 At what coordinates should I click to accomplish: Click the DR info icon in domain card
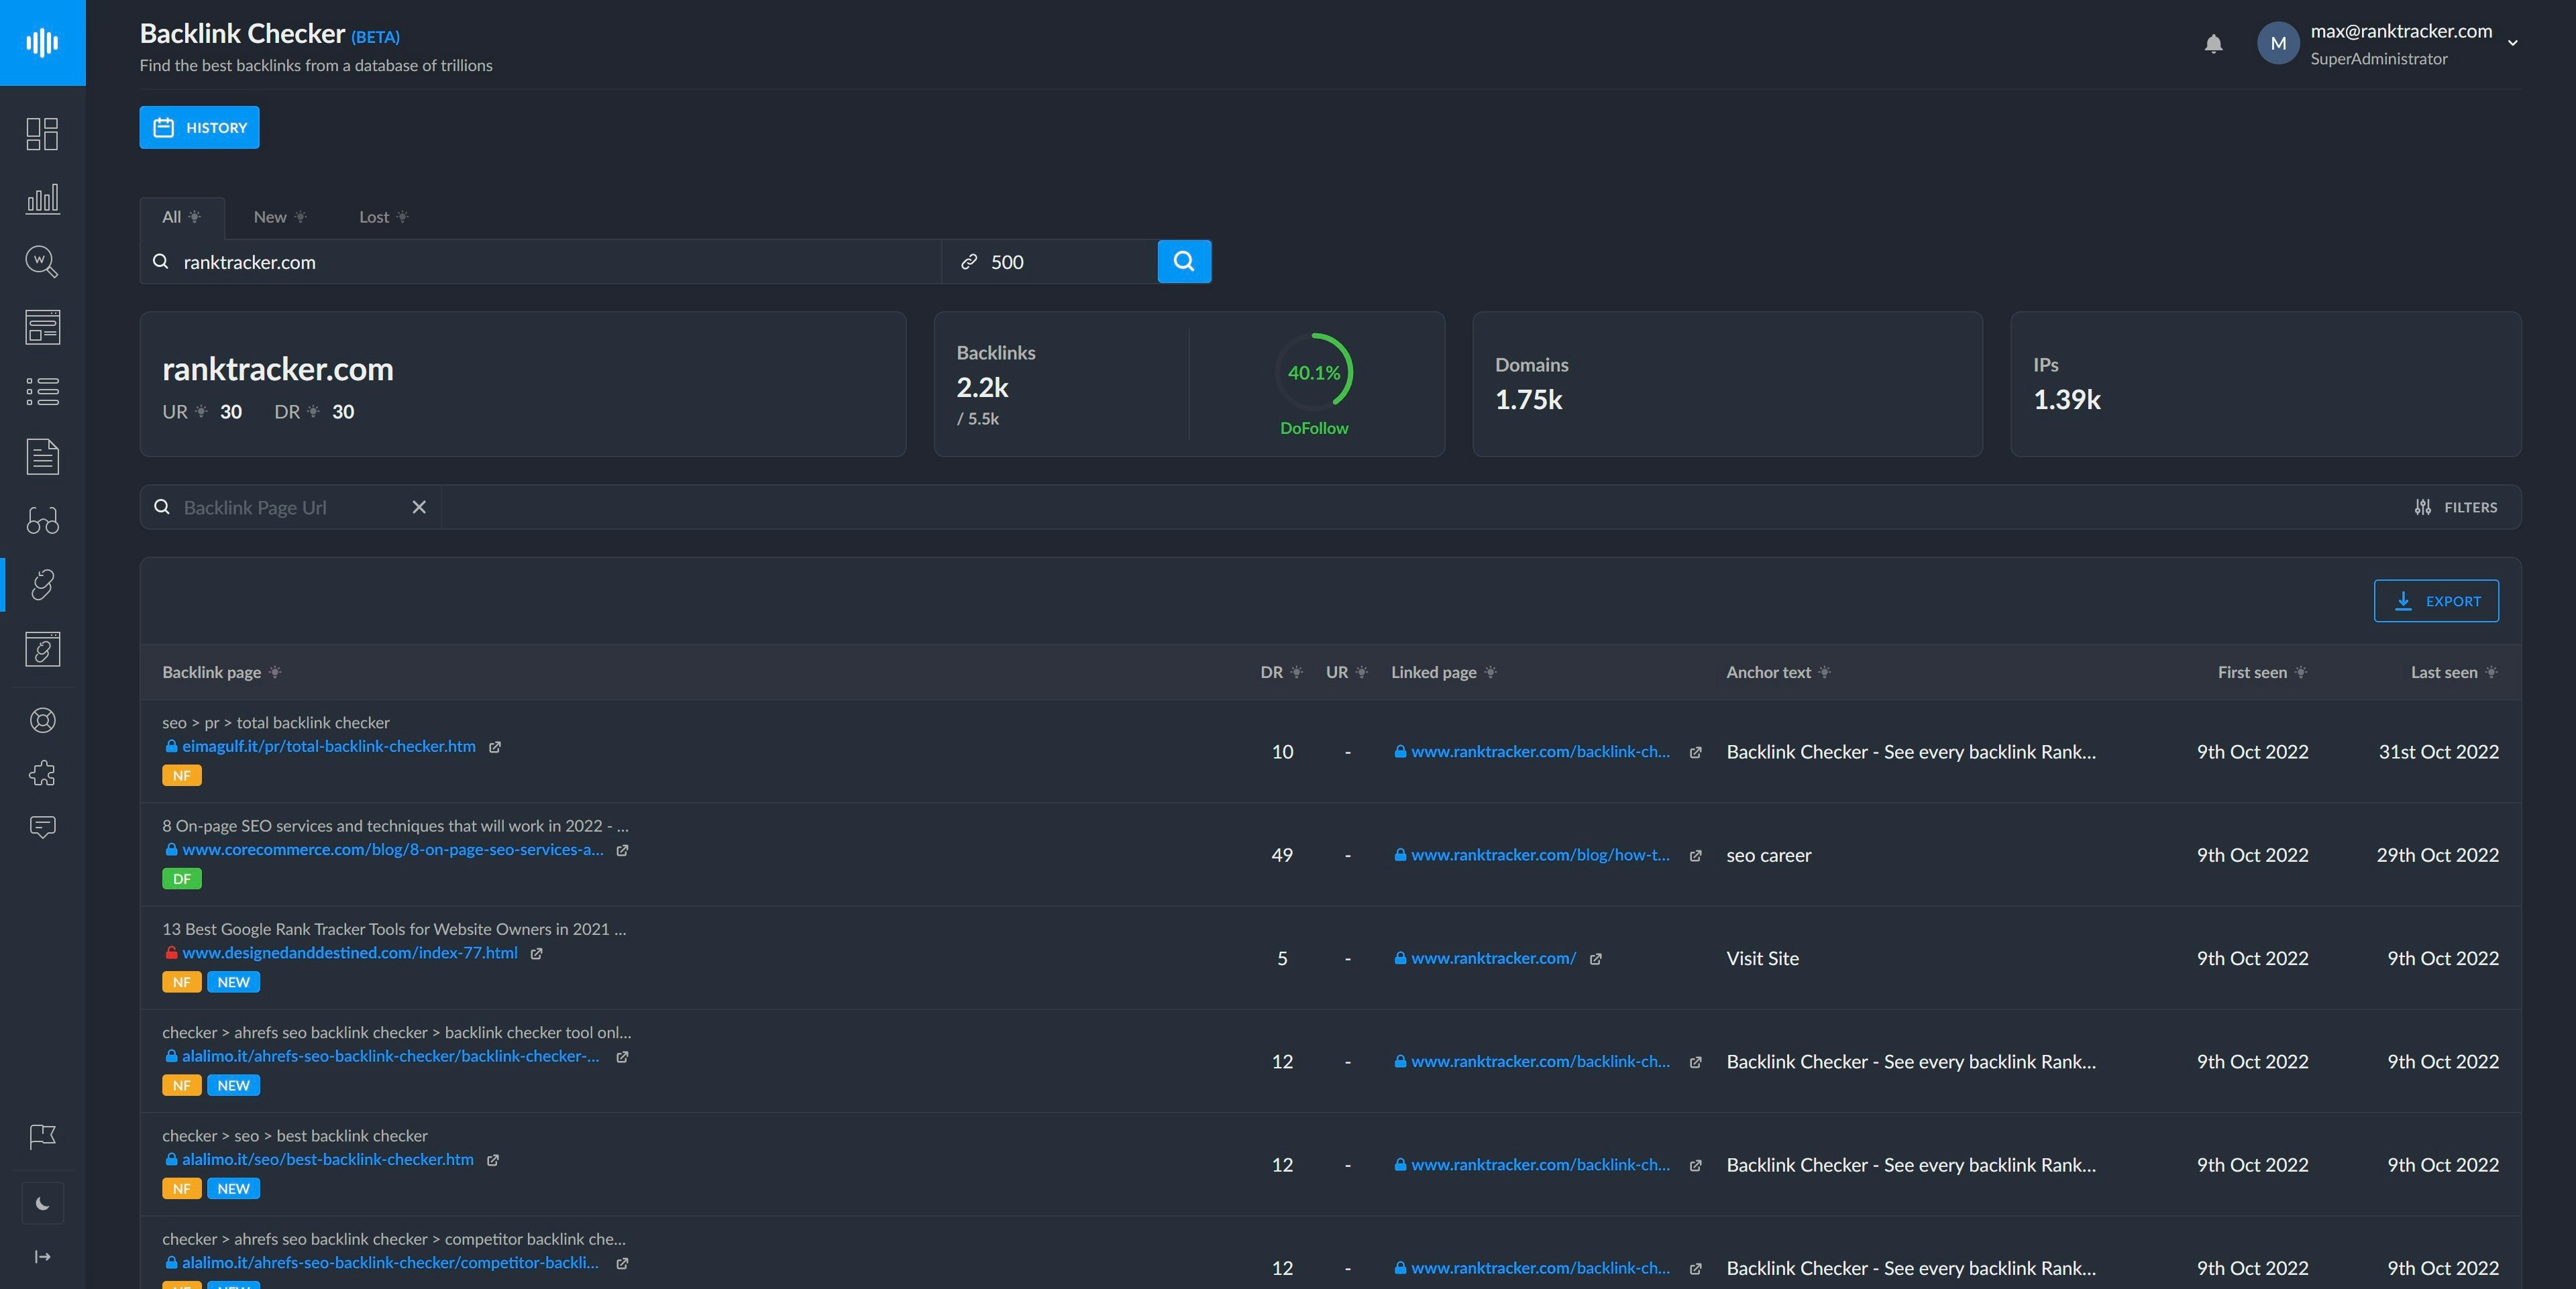(313, 412)
